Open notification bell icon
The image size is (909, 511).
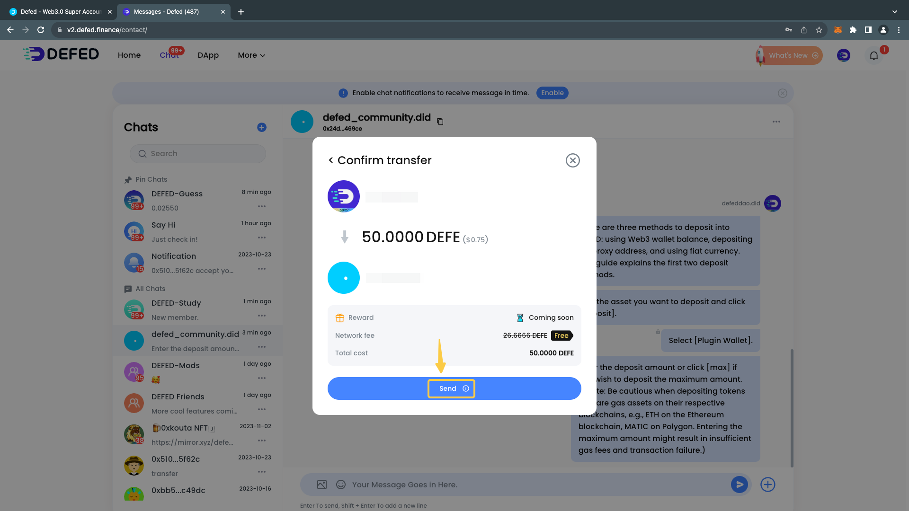pos(873,56)
